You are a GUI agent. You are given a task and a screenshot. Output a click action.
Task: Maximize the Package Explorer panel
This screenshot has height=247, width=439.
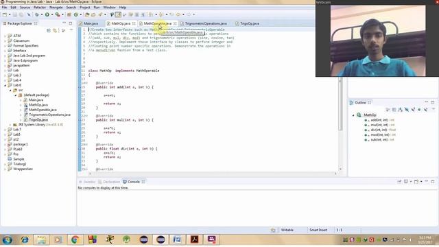[x=71, y=23]
